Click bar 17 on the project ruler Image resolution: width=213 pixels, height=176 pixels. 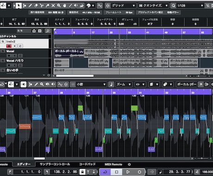tap(93, 32)
